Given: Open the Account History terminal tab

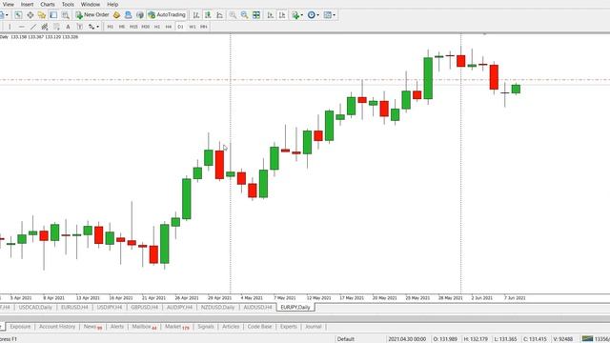Looking at the screenshot, I should click(57, 327).
